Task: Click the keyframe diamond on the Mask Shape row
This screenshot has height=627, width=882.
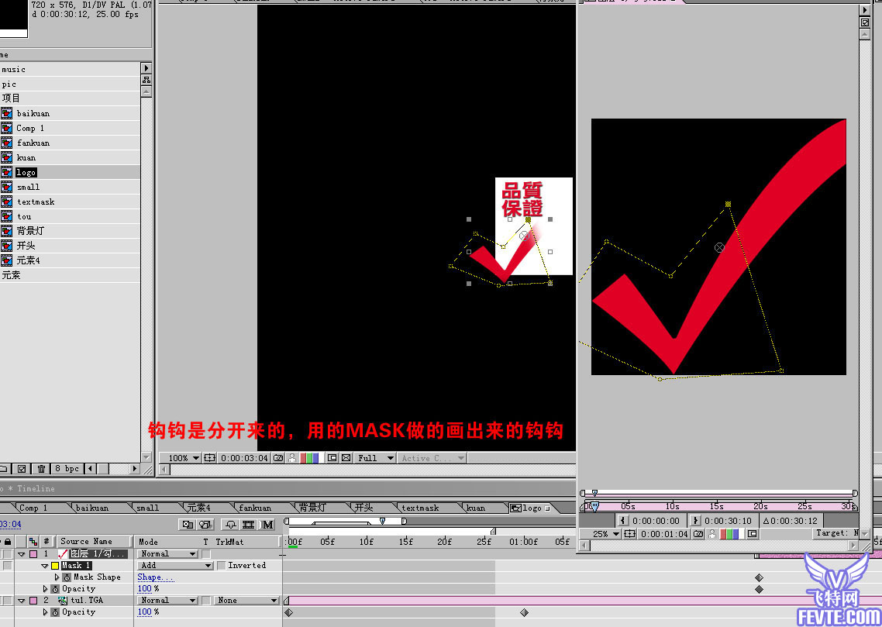Action: pyautogui.click(x=759, y=577)
